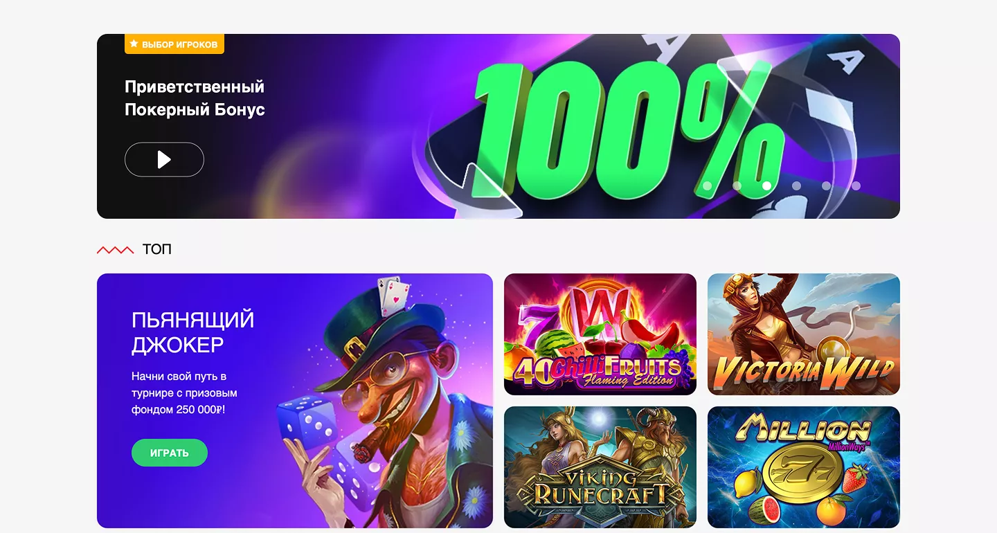Viewport: 997px width, 533px height.
Task: Click the play arrow on poker bonus banner
Action: click(x=164, y=160)
